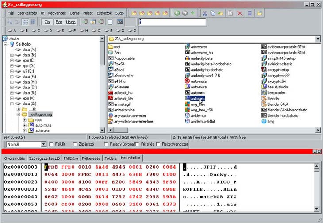Click the green Back arrow icon

[x=177, y=13]
